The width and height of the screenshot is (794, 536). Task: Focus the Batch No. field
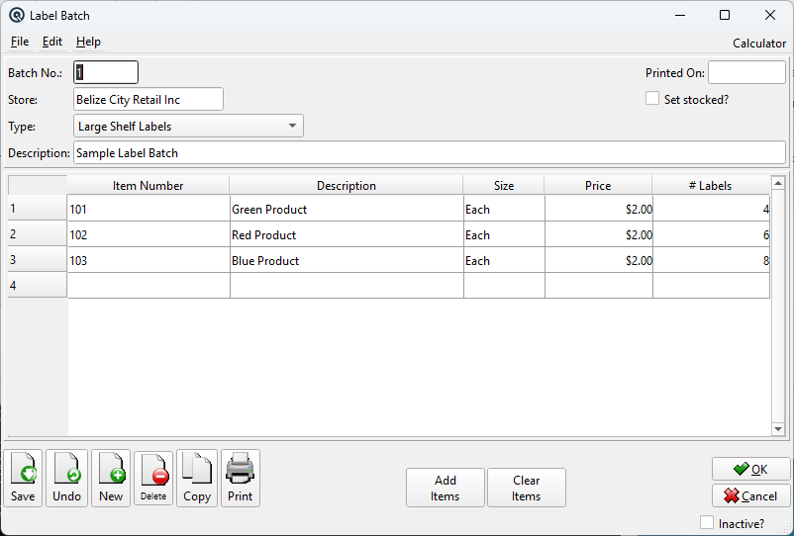[x=106, y=72]
